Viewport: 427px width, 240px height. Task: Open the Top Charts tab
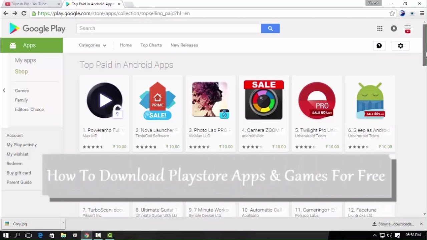click(x=151, y=45)
